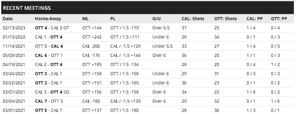Click the O/U column header

coord(156,19)
